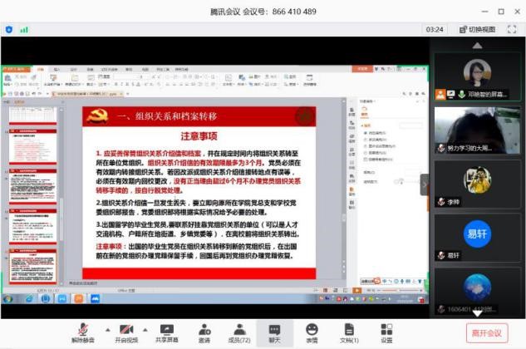Open the 邀请 invite icon

tap(204, 329)
